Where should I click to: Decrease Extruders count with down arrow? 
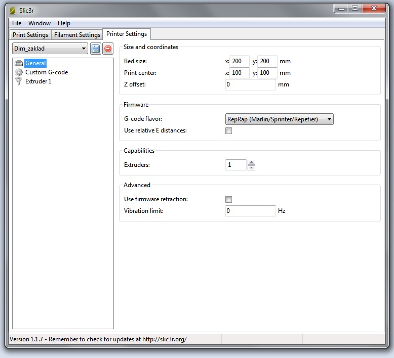coord(251,168)
